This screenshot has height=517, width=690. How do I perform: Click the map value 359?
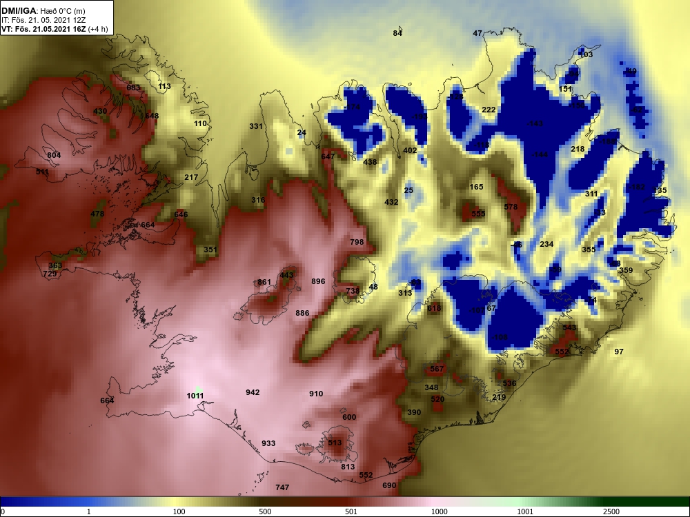(626, 270)
